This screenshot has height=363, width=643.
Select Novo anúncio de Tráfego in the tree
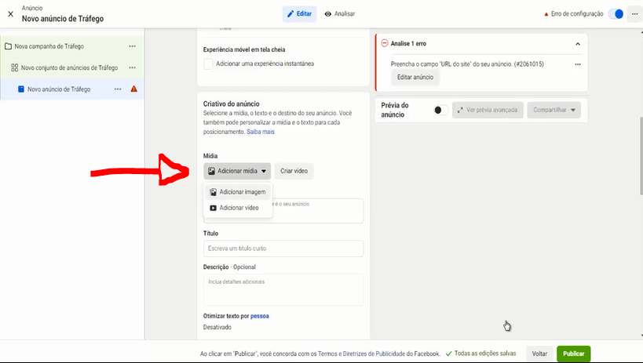coord(59,89)
